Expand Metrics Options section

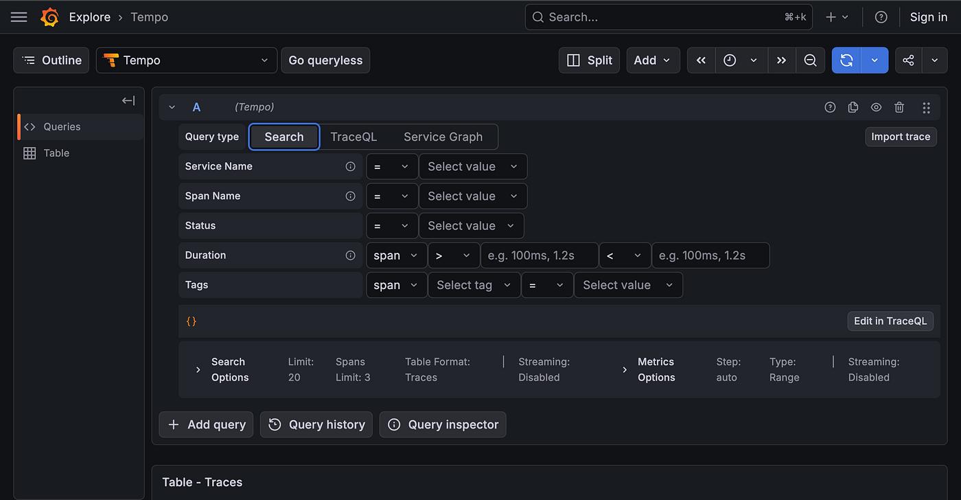(625, 370)
